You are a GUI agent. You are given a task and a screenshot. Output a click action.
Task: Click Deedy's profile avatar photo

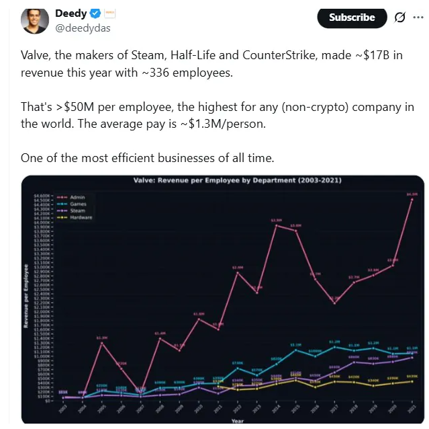[34, 19]
